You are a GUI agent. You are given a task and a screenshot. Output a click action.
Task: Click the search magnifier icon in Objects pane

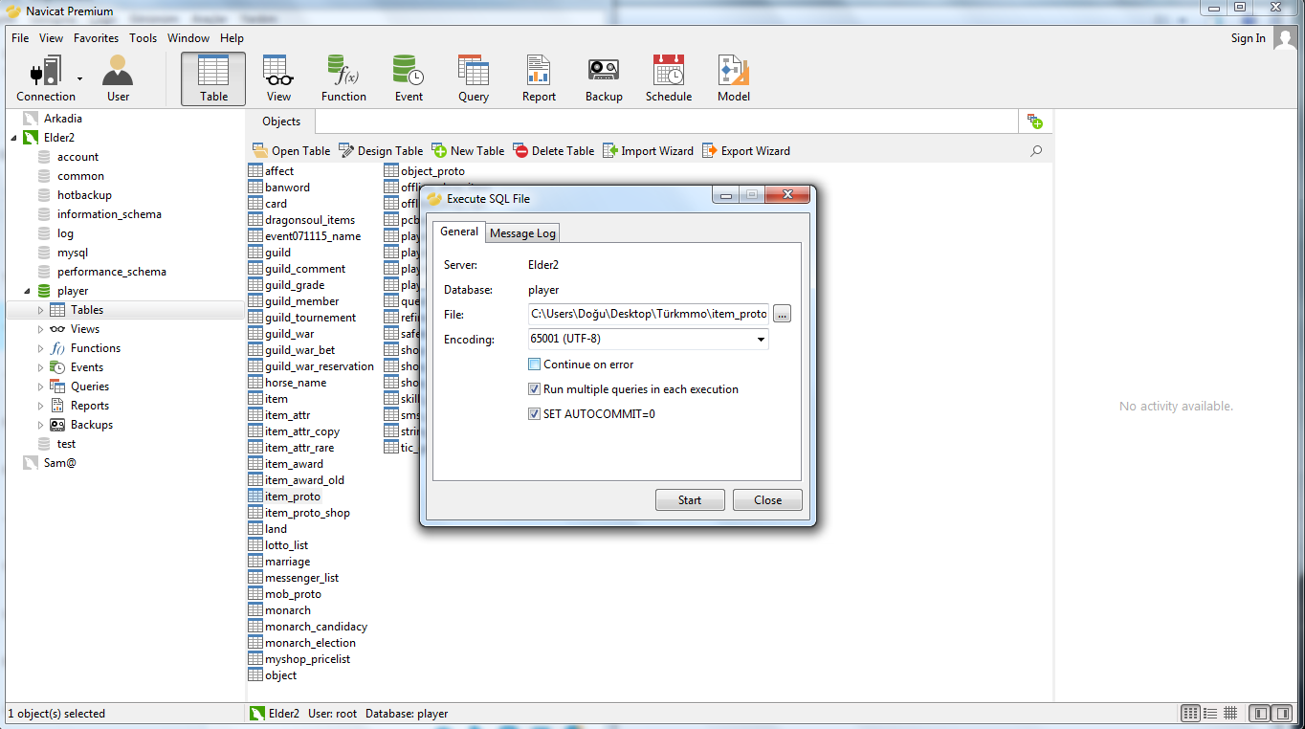click(1036, 151)
